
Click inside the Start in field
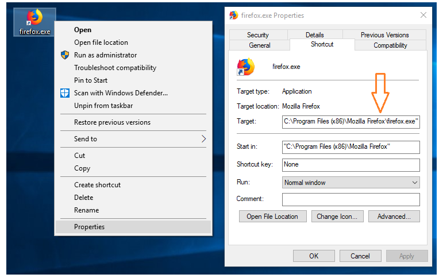tap(351, 147)
